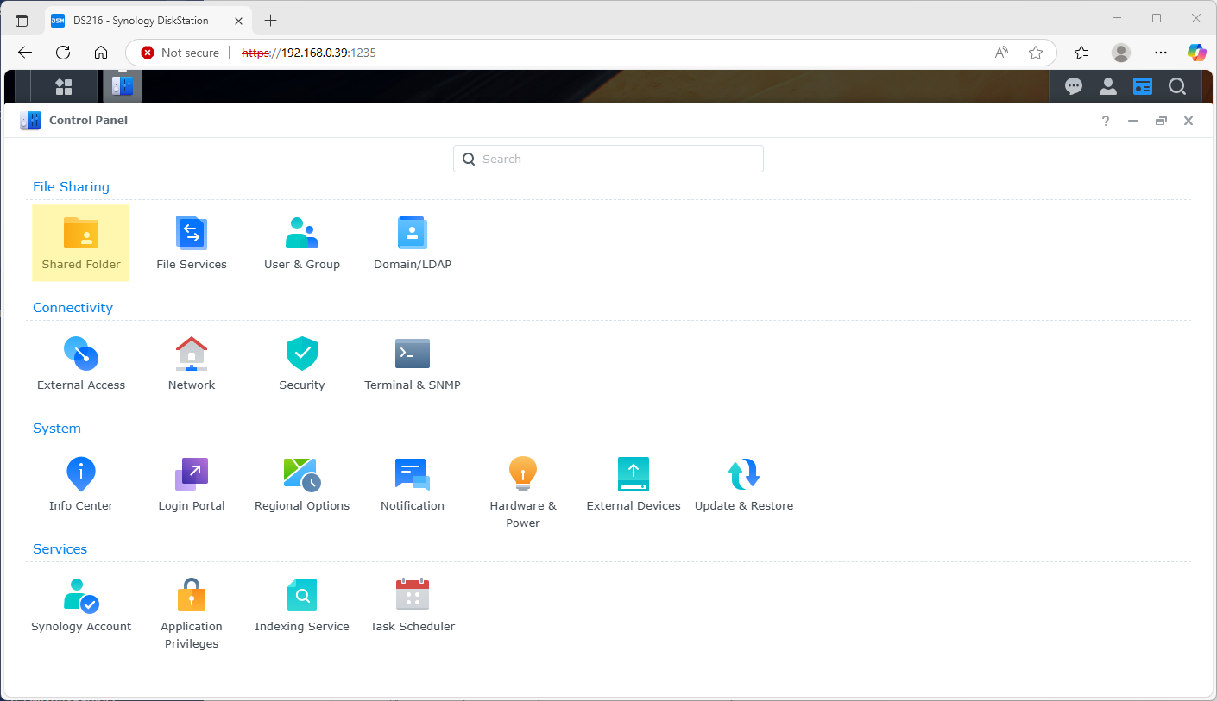This screenshot has height=701, width=1217.
Task: Open Terminal & SNMP settings
Action: click(x=412, y=363)
